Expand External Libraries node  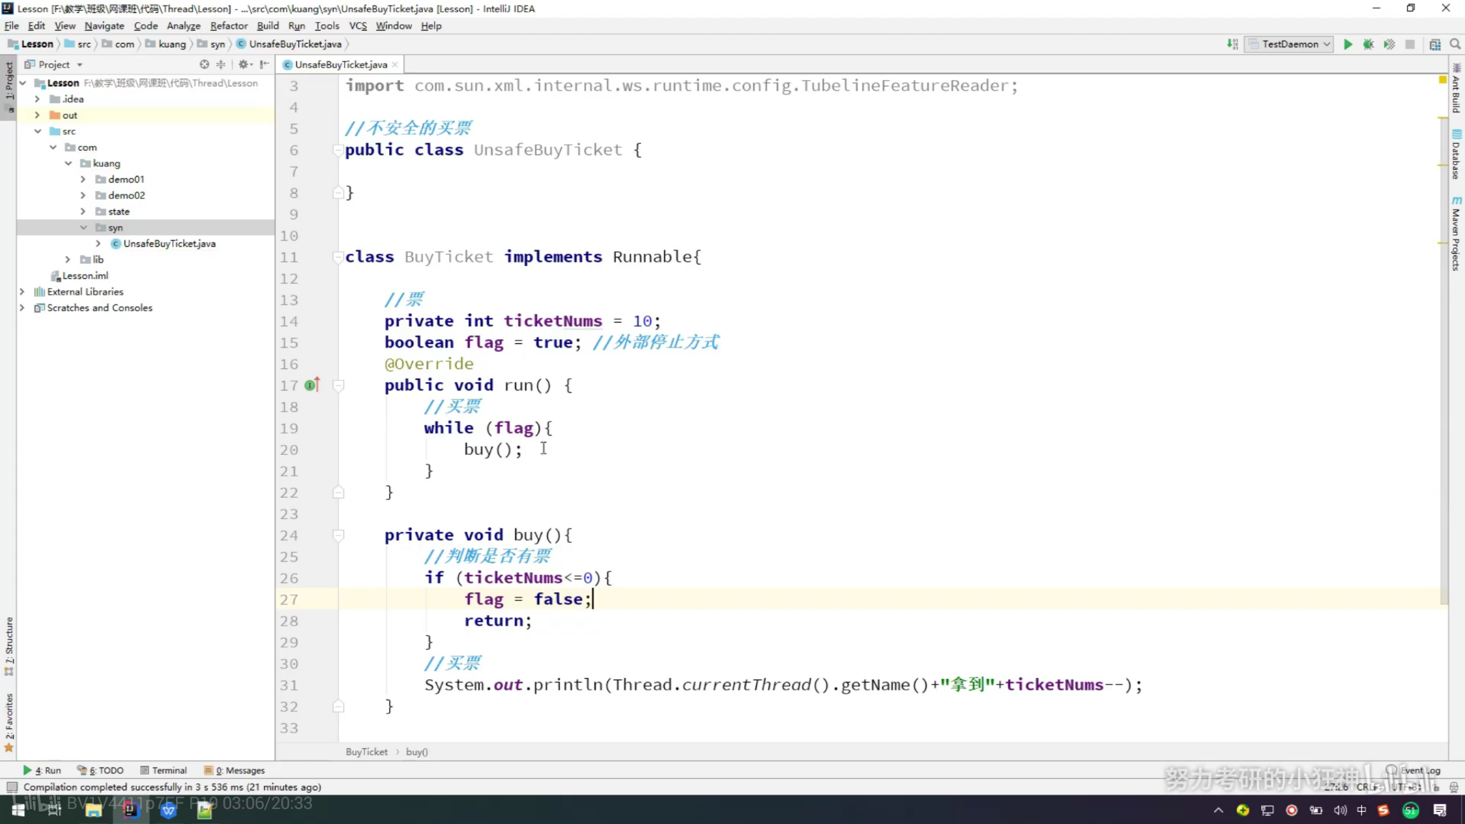coord(22,292)
